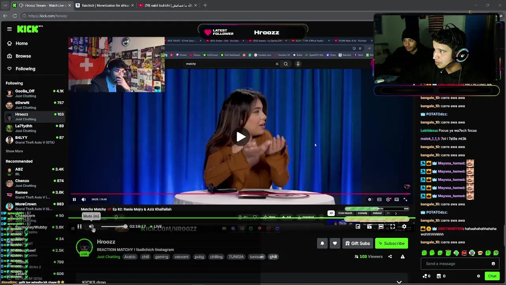Adjust the Kick player volume slider
Viewport: 506px width, 285px height.
[x=114, y=226]
